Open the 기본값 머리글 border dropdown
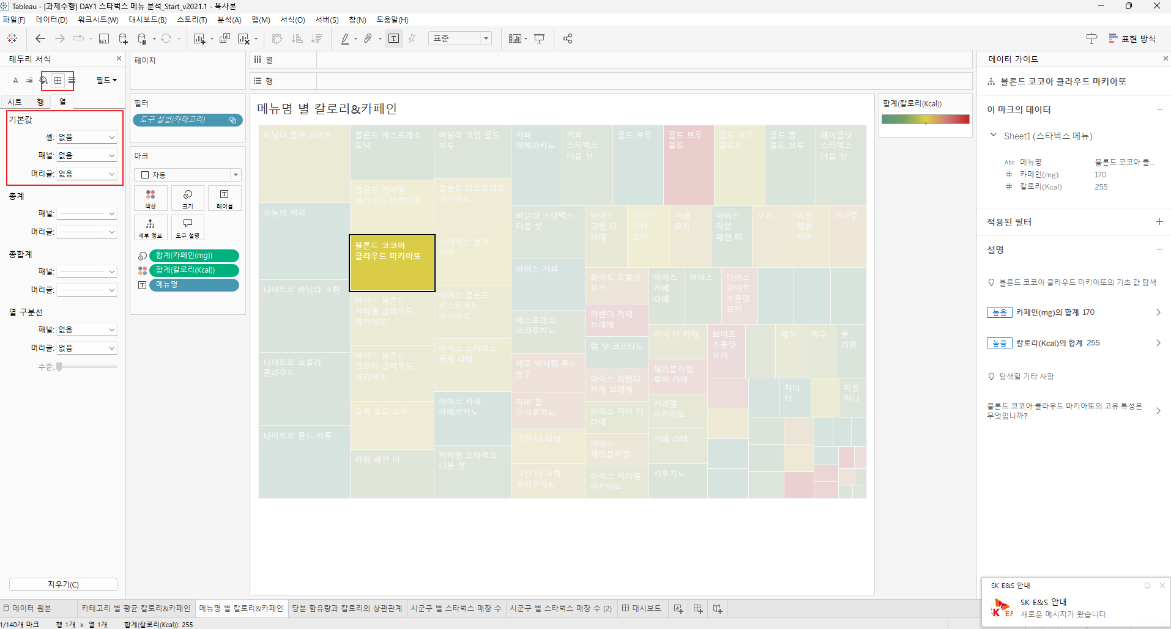 [86, 174]
